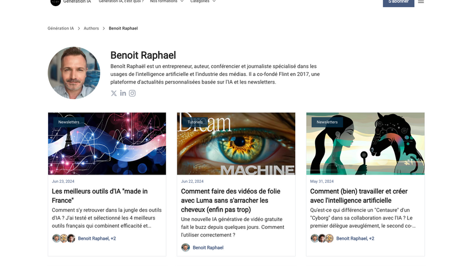Open article "Comment (bien) travailler et créer"
The image size is (473, 266).
[x=359, y=196]
